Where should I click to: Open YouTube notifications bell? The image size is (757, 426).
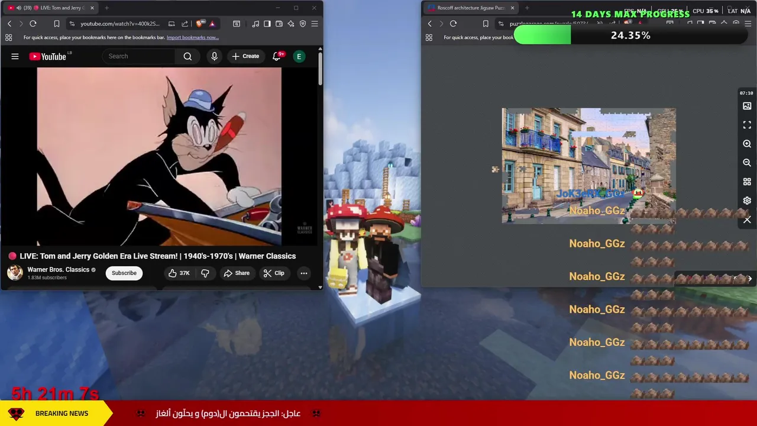pyautogui.click(x=277, y=56)
